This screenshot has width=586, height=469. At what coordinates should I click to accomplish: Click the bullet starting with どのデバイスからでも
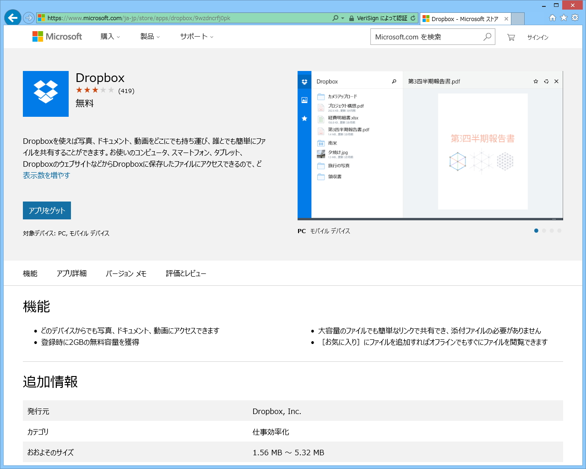(x=130, y=331)
